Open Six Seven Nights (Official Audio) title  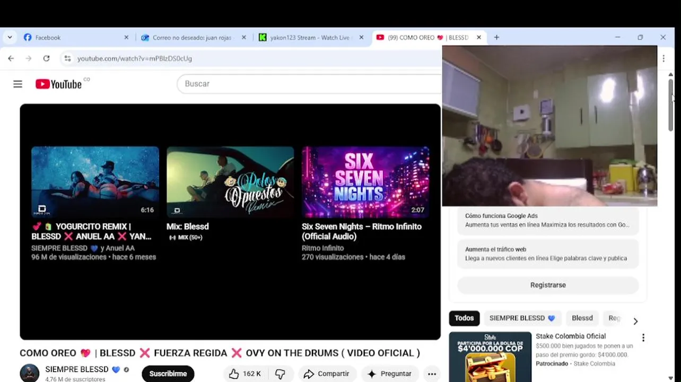(362, 231)
